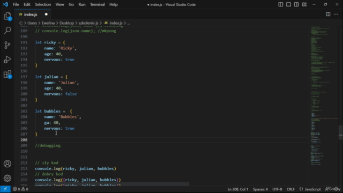343x193 pixels.
Task: Change encoding via UTF-8 entry
Action: coord(277,189)
